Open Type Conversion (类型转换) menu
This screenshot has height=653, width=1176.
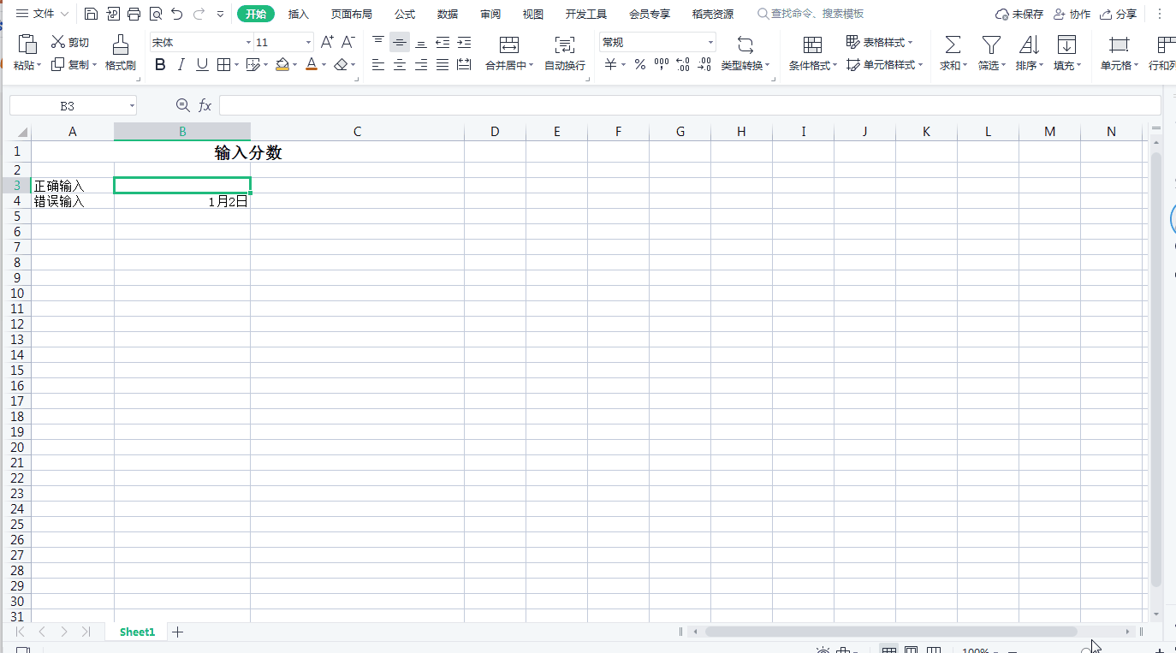tap(745, 52)
